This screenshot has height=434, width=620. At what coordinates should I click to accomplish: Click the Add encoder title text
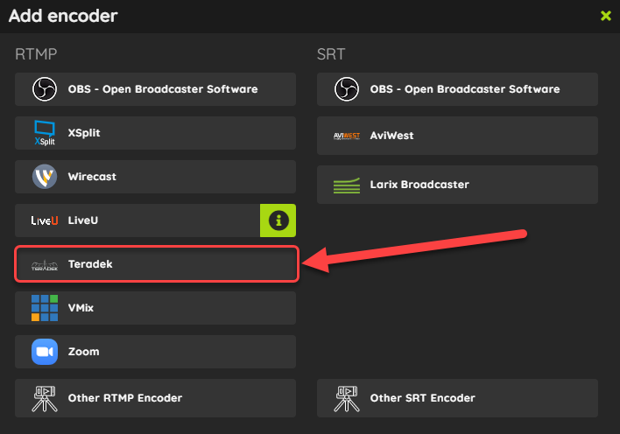click(63, 17)
